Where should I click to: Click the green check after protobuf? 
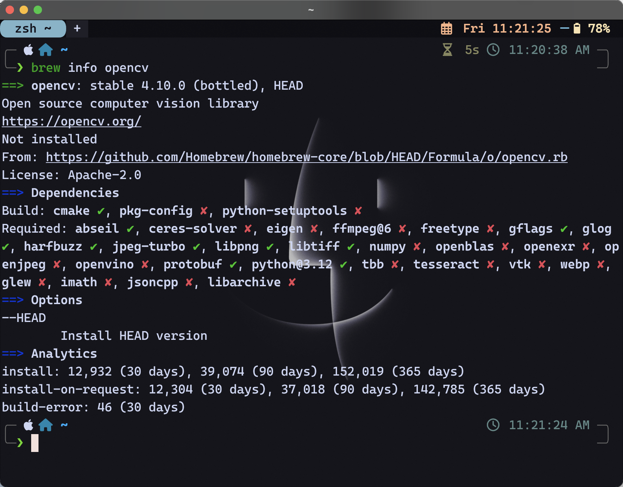click(233, 265)
